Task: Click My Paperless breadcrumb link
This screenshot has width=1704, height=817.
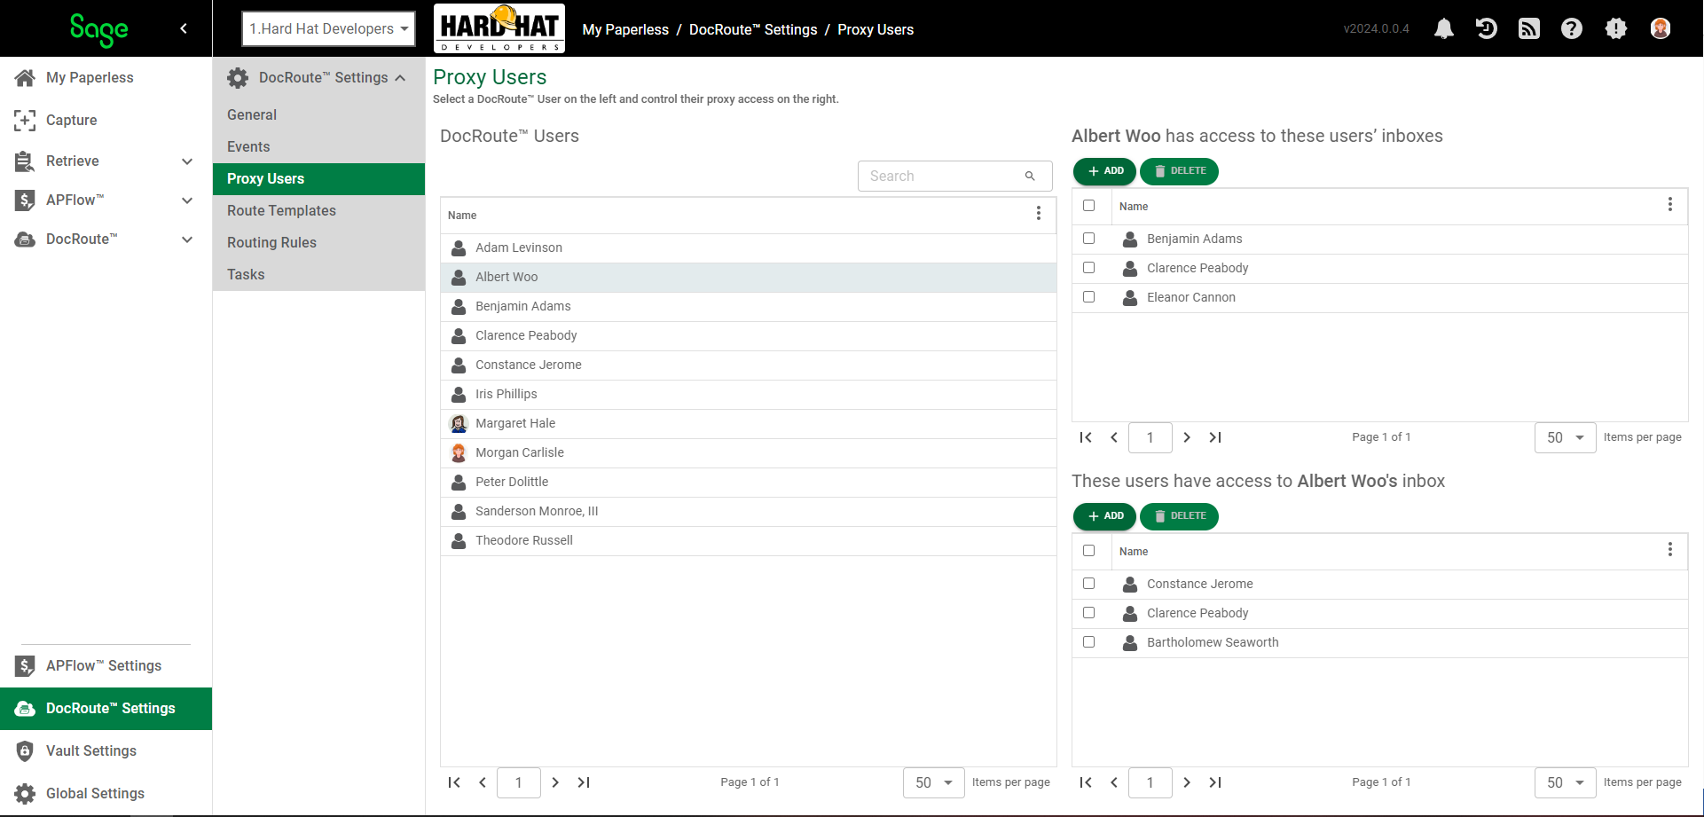Action: (x=625, y=29)
